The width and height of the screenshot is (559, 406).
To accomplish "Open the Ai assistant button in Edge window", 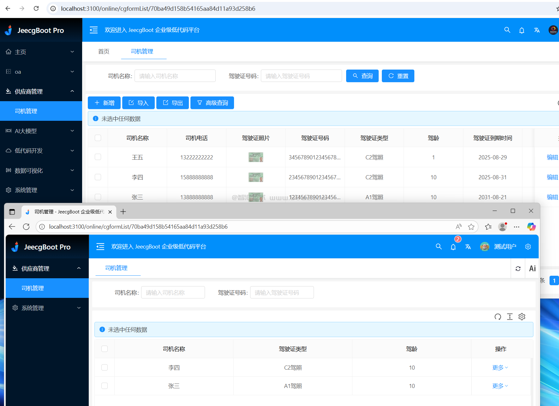I will 532,268.
